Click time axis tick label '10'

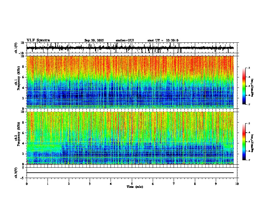tap(237, 184)
